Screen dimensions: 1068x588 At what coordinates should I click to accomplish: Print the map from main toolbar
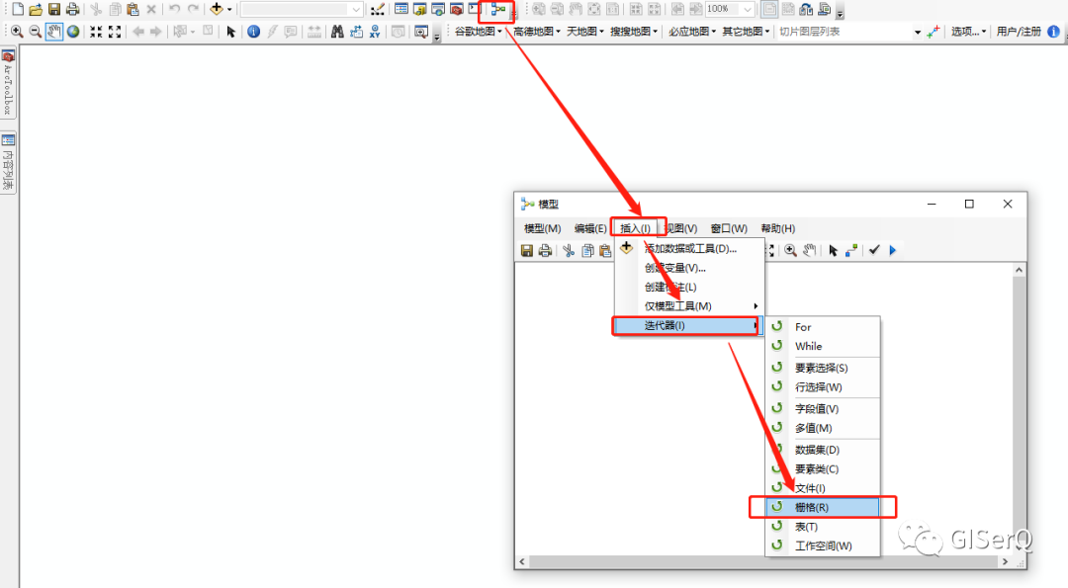72,10
